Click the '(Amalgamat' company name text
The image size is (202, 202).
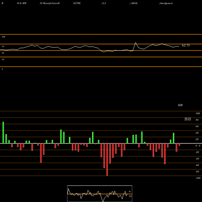(x=166, y=3)
